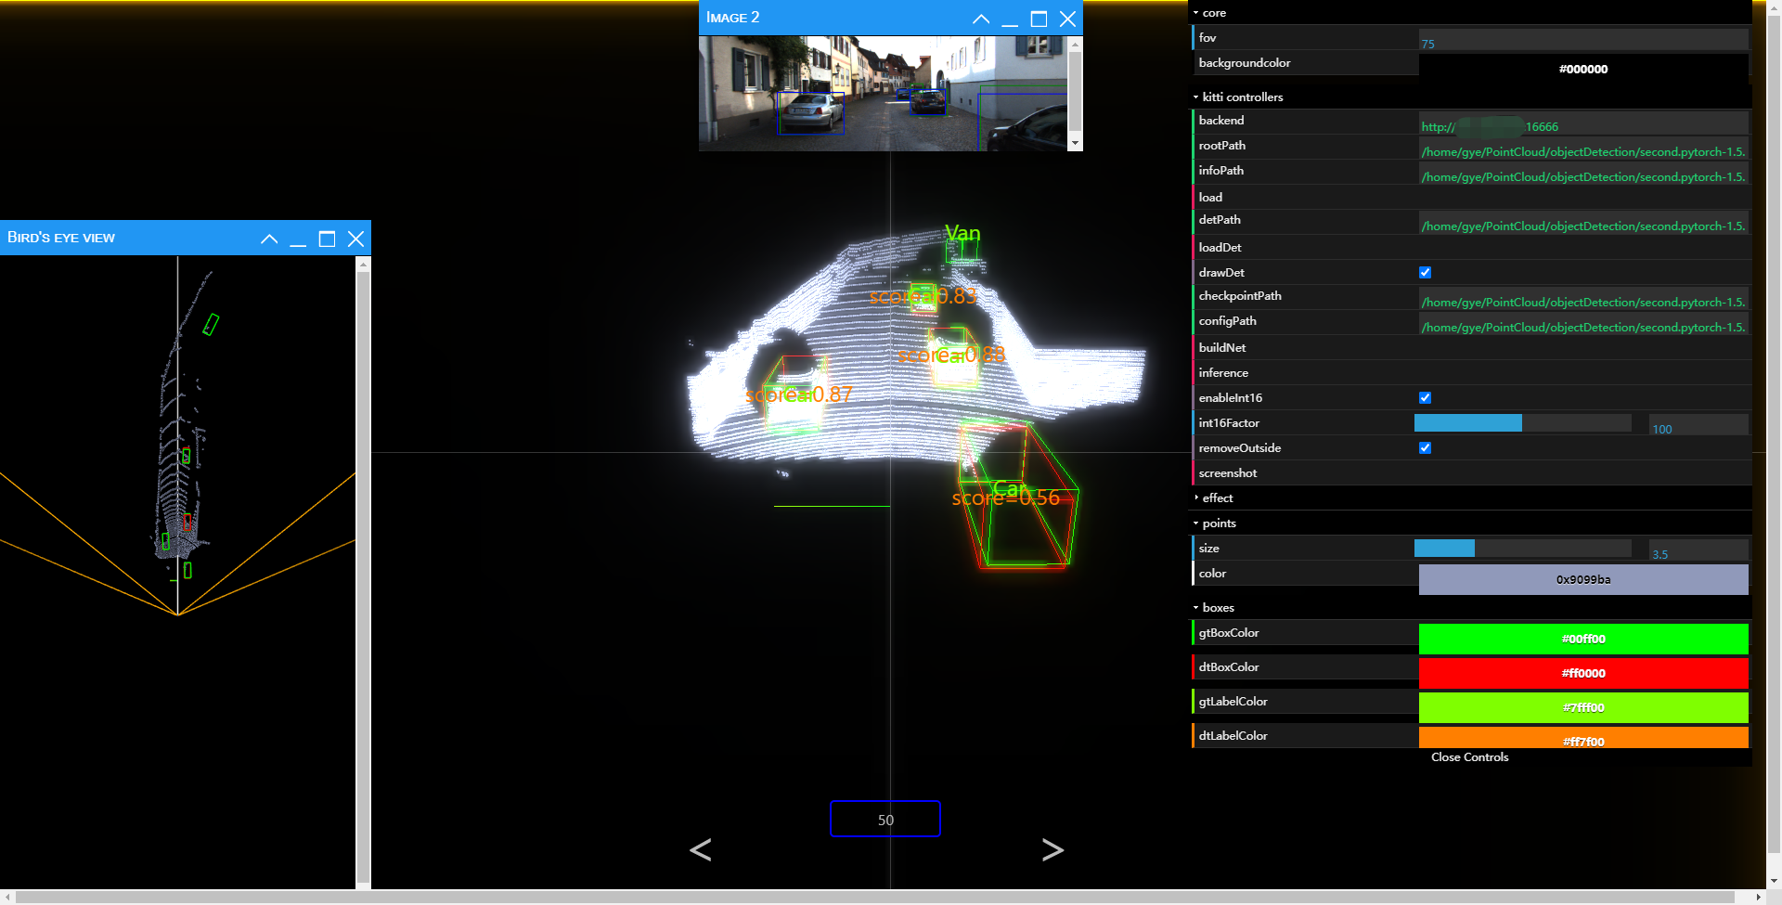Enable the drawDet option
Image resolution: width=1782 pixels, height=905 pixels.
[x=1426, y=272]
